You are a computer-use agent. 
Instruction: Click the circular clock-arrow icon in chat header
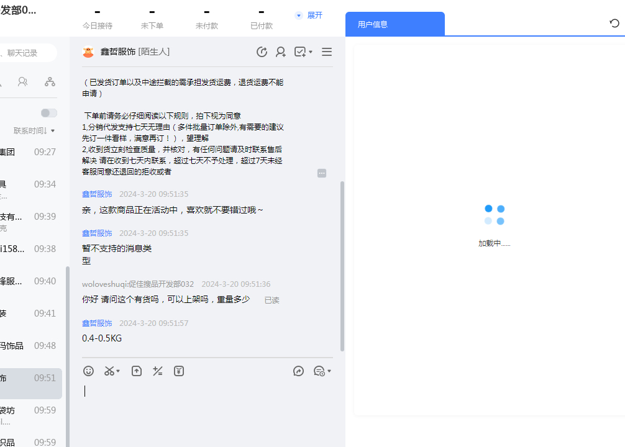coord(262,52)
